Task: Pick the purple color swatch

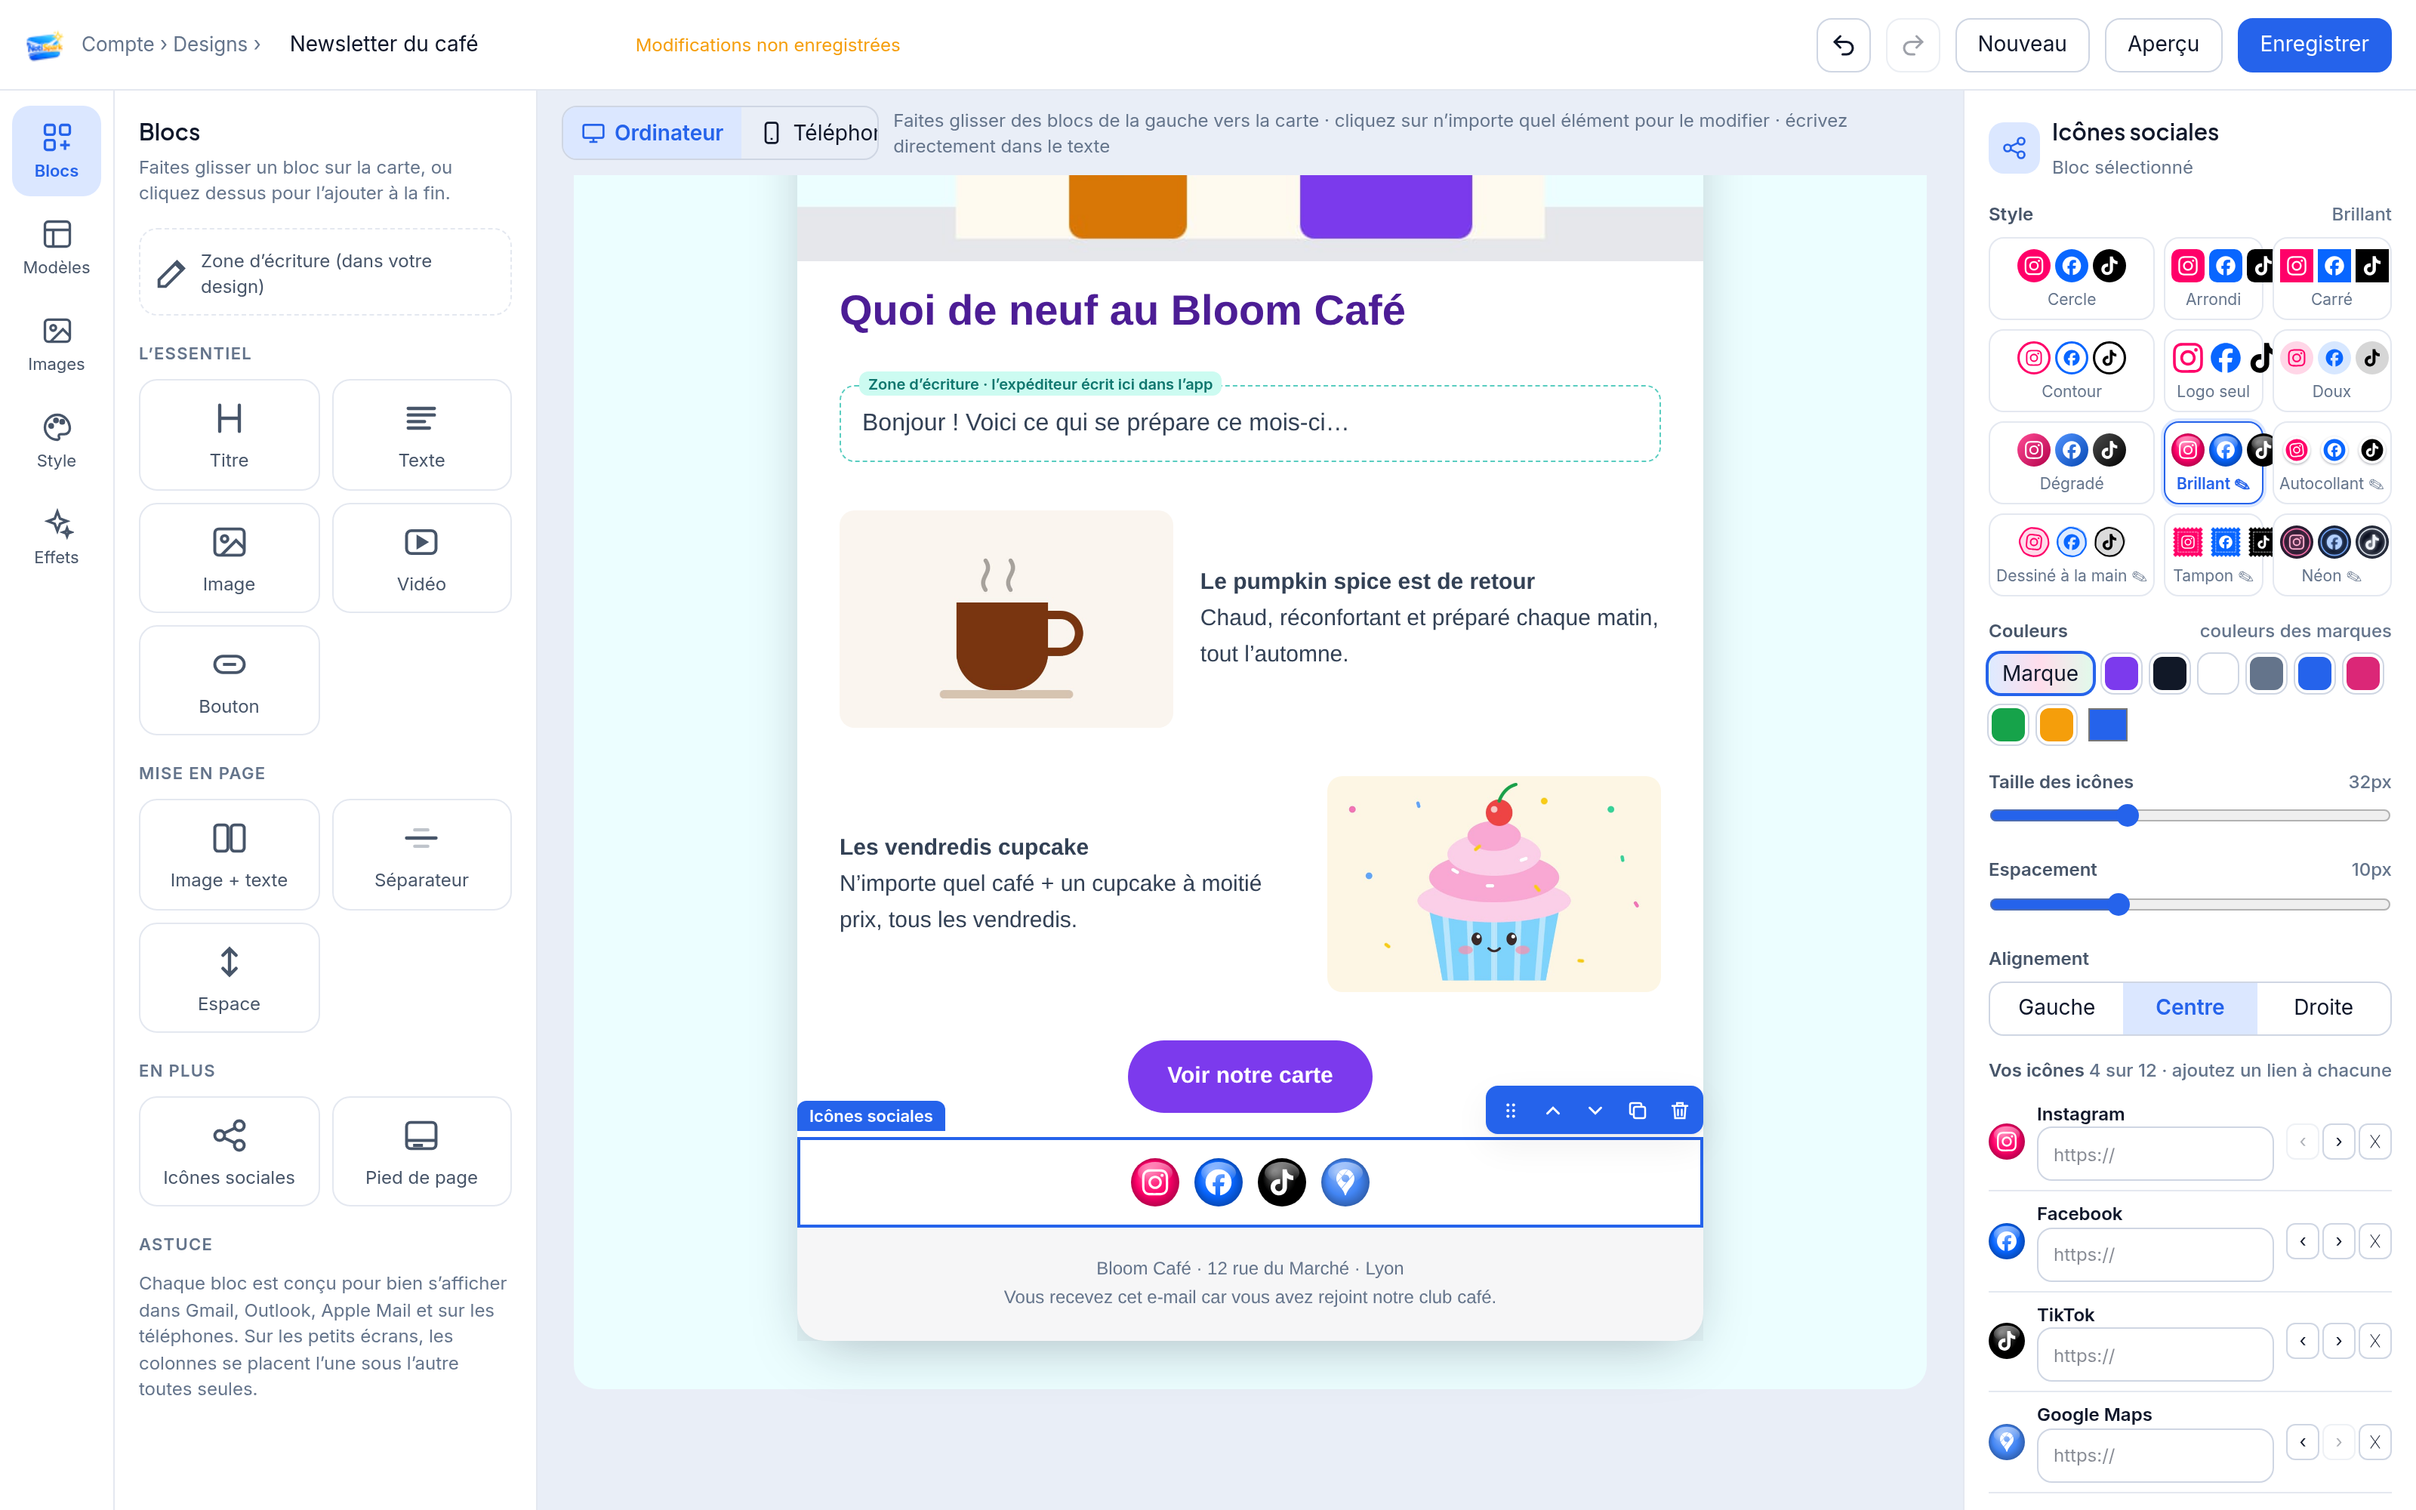Action: tap(2121, 674)
